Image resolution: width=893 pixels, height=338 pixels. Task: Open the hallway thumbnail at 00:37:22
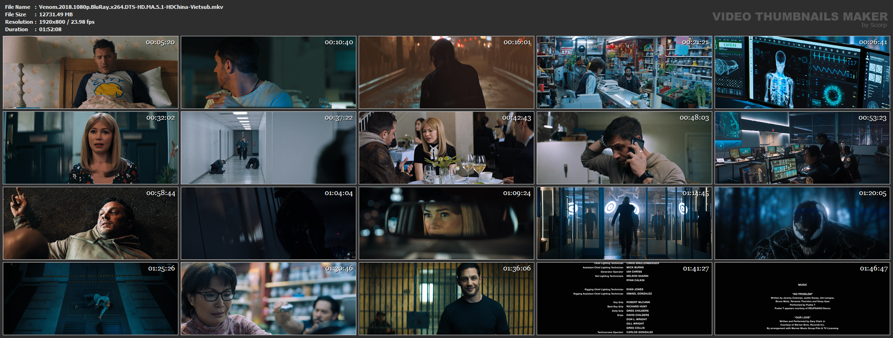click(x=268, y=148)
